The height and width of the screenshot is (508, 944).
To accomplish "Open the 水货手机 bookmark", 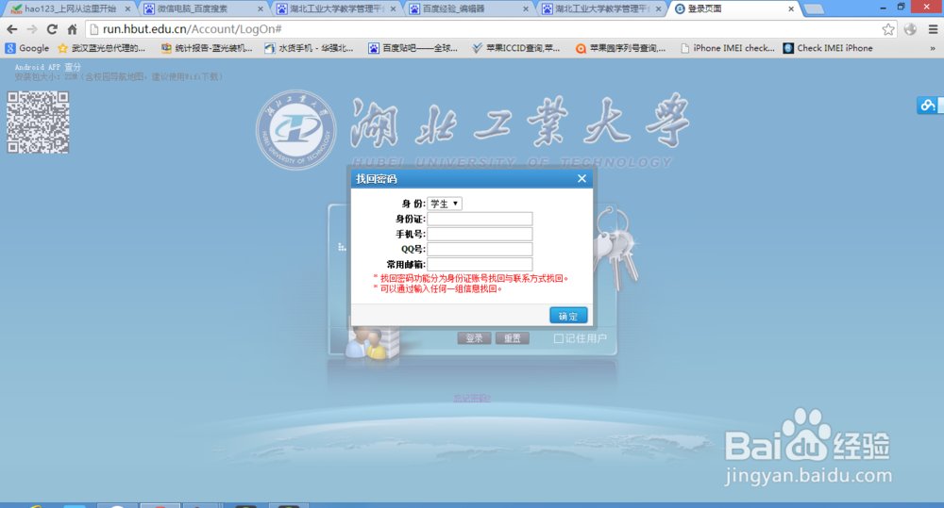I will [309, 48].
